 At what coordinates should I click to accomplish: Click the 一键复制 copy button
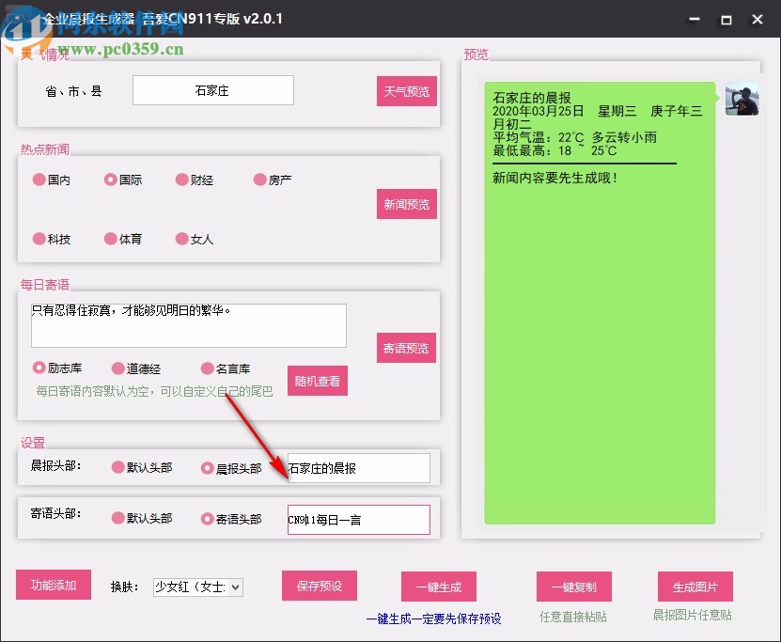[x=573, y=585]
